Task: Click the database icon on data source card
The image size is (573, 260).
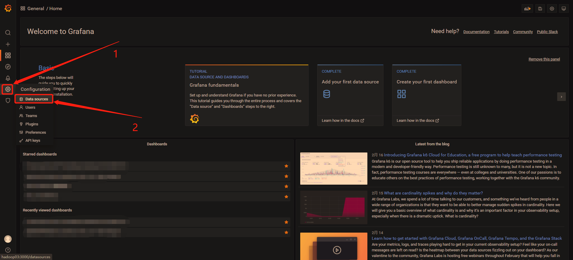Action: point(327,94)
